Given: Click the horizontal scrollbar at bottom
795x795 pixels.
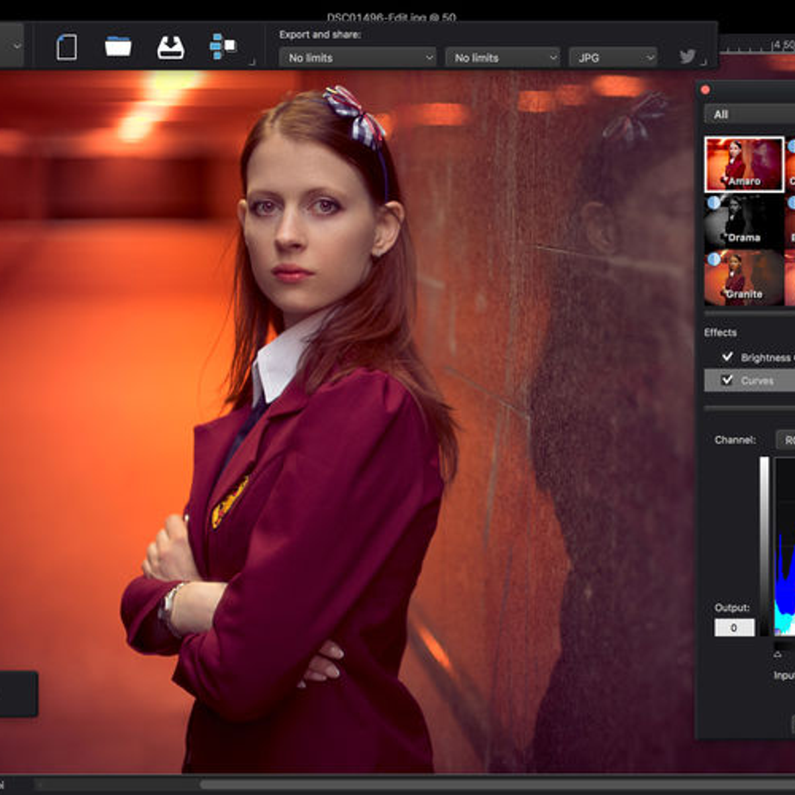Looking at the screenshot, I should (464, 784).
